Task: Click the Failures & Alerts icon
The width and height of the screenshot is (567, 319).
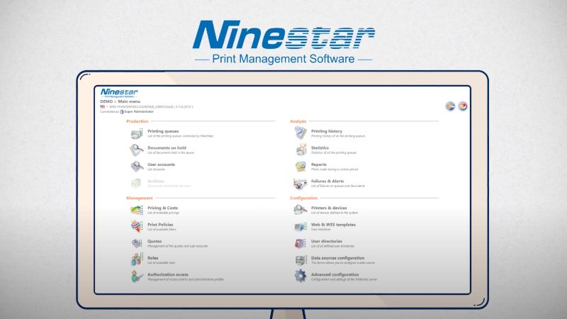Action: click(300, 184)
